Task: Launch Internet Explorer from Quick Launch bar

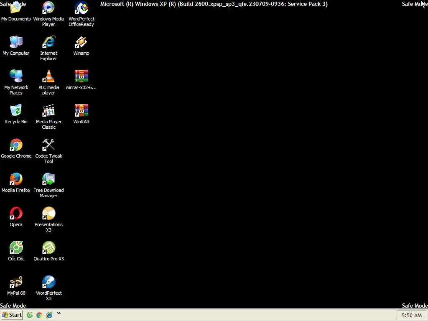Action: [49, 315]
